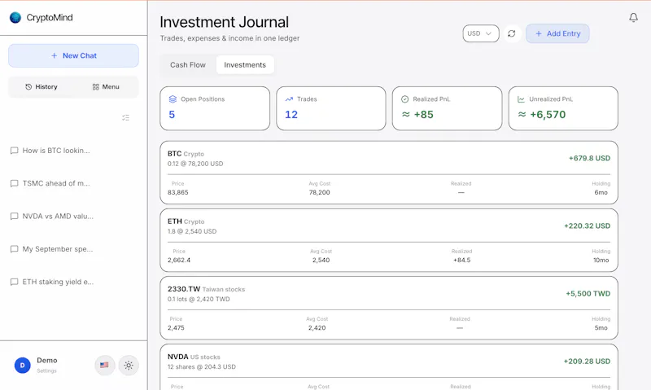Click the Add Entry button
Viewport: 651px width, 390px height.
(x=557, y=33)
